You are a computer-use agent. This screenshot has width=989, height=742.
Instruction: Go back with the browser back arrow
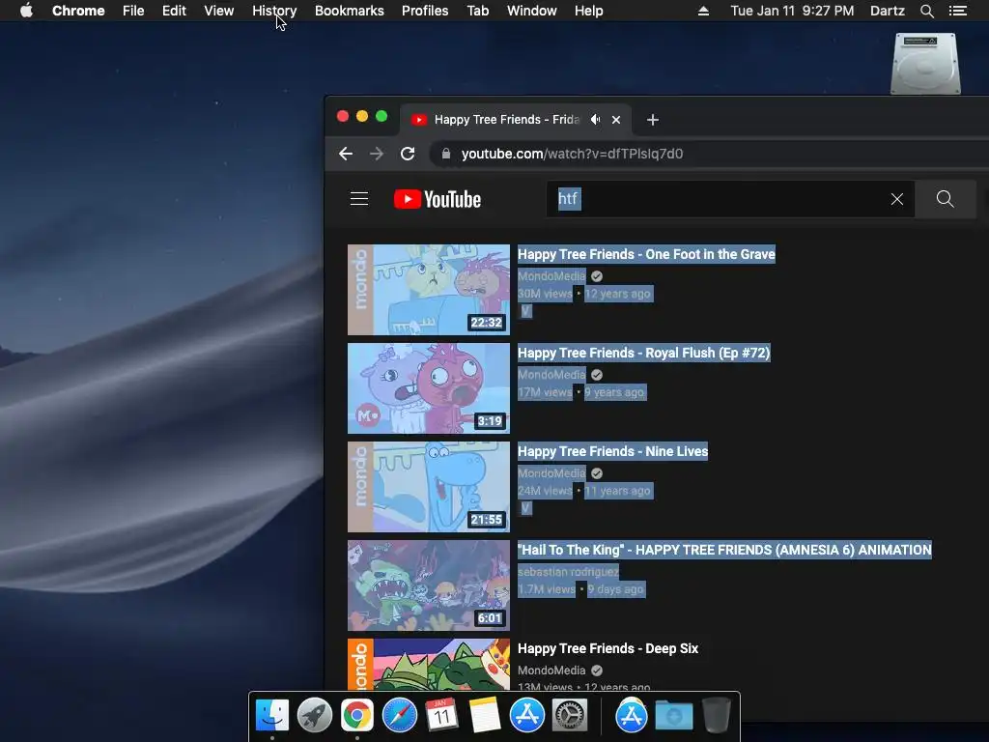click(x=346, y=154)
